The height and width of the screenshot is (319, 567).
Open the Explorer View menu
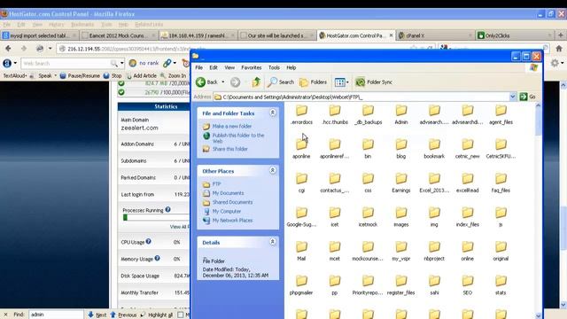coord(229,67)
